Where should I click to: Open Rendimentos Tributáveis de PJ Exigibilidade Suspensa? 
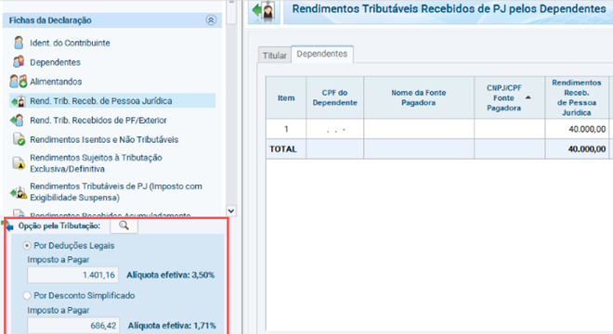pyautogui.click(x=116, y=192)
